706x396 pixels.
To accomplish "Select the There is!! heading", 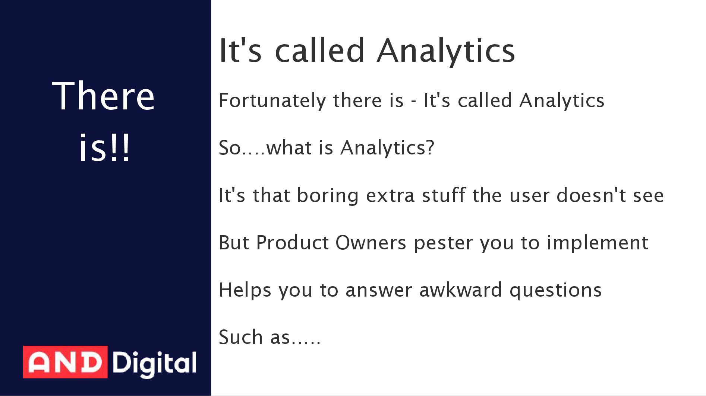I will click(104, 121).
